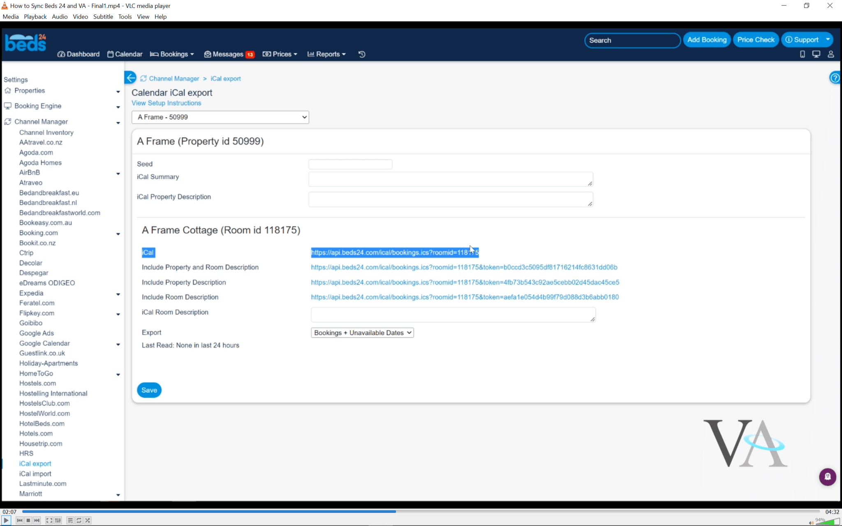Click the stop playback icon
This screenshot has height=526, width=842.
coord(28,520)
